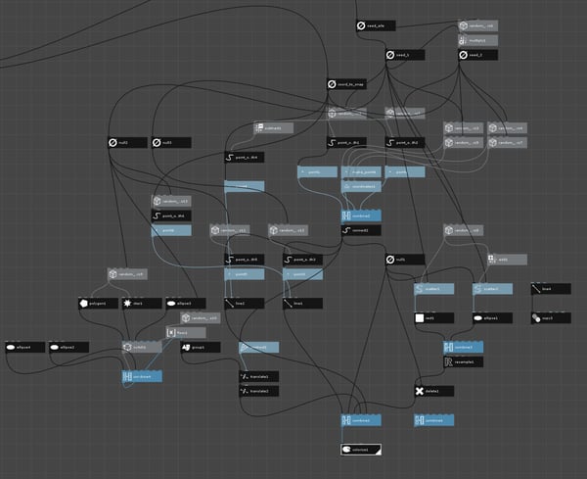Click the floor1 node
The image size is (587, 479).
pyautogui.click(x=186, y=332)
